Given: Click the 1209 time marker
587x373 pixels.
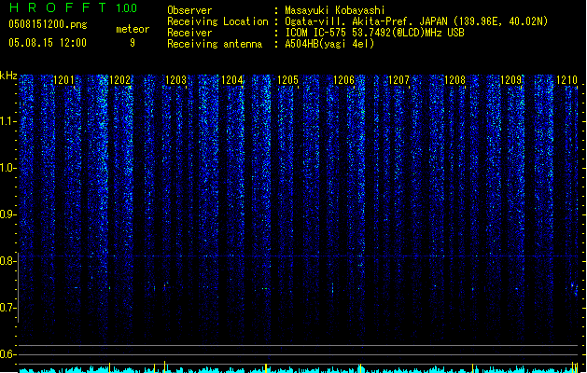Looking at the screenshot, I should tap(511, 80).
